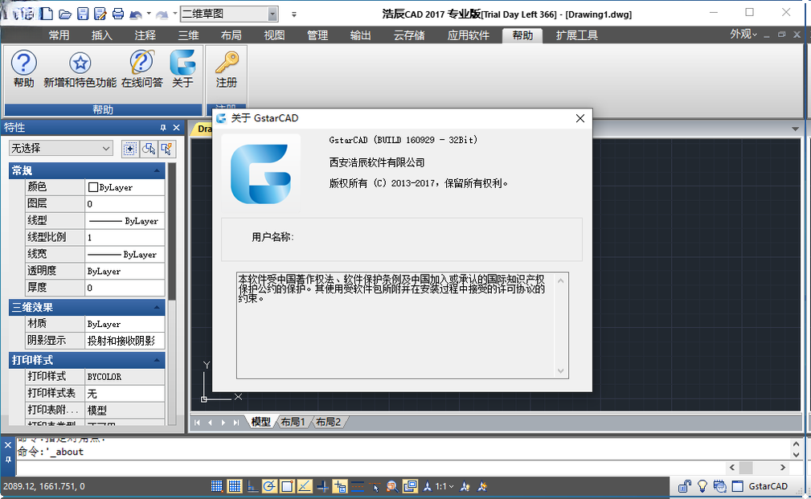Open 在线问答 online Q&A

tap(141, 69)
